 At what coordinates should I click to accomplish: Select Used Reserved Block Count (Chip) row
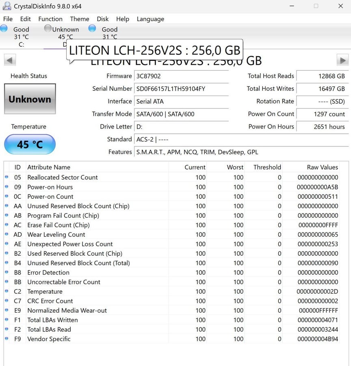tap(171, 253)
